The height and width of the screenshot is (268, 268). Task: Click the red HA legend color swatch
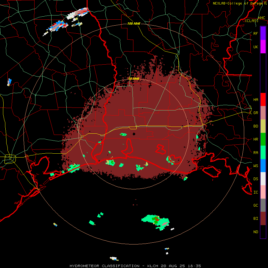263,99
